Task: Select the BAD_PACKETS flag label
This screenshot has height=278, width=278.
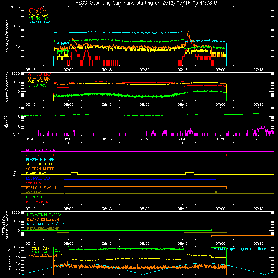Action: 38,202
